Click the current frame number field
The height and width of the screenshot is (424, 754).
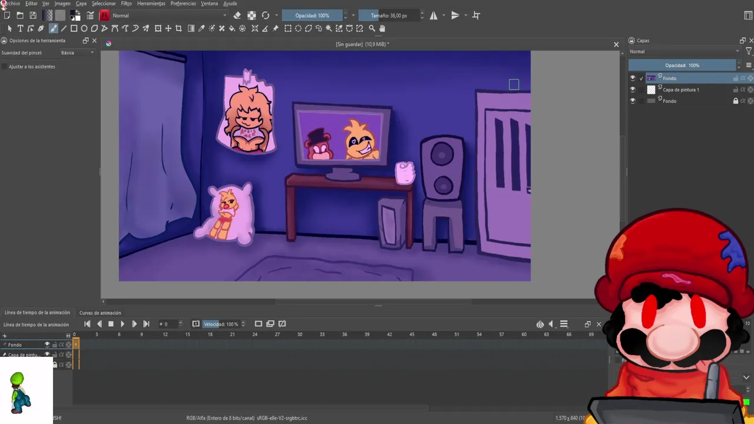[x=168, y=324]
